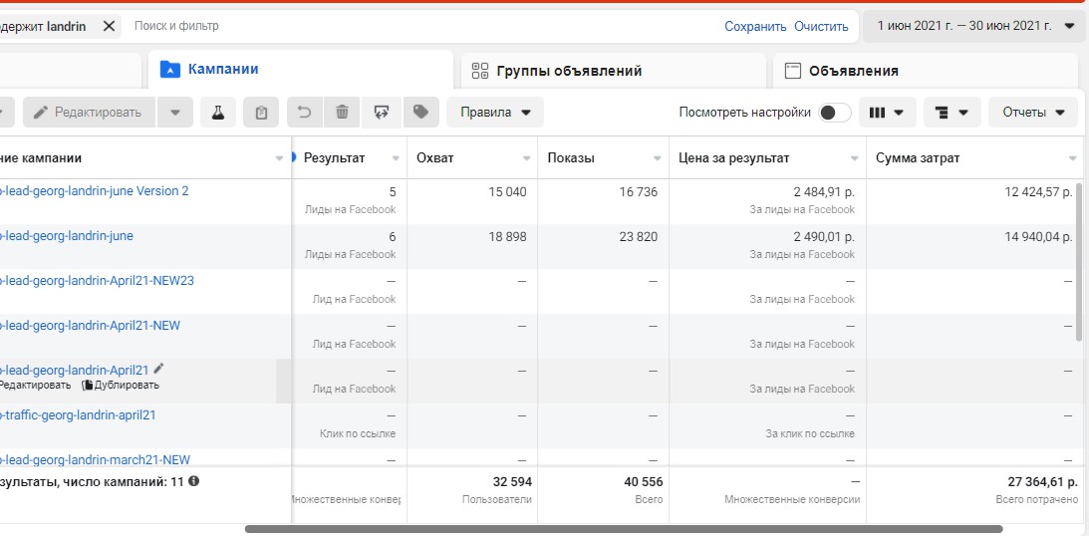Image resolution: width=1089 pixels, height=536 pixels.
Task: Click the 'Сохранить' link
Action: pyautogui.click(x=755, y=26)
